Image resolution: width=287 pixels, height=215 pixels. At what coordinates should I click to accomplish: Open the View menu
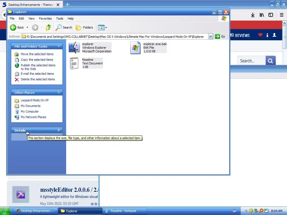coord(31,18)
